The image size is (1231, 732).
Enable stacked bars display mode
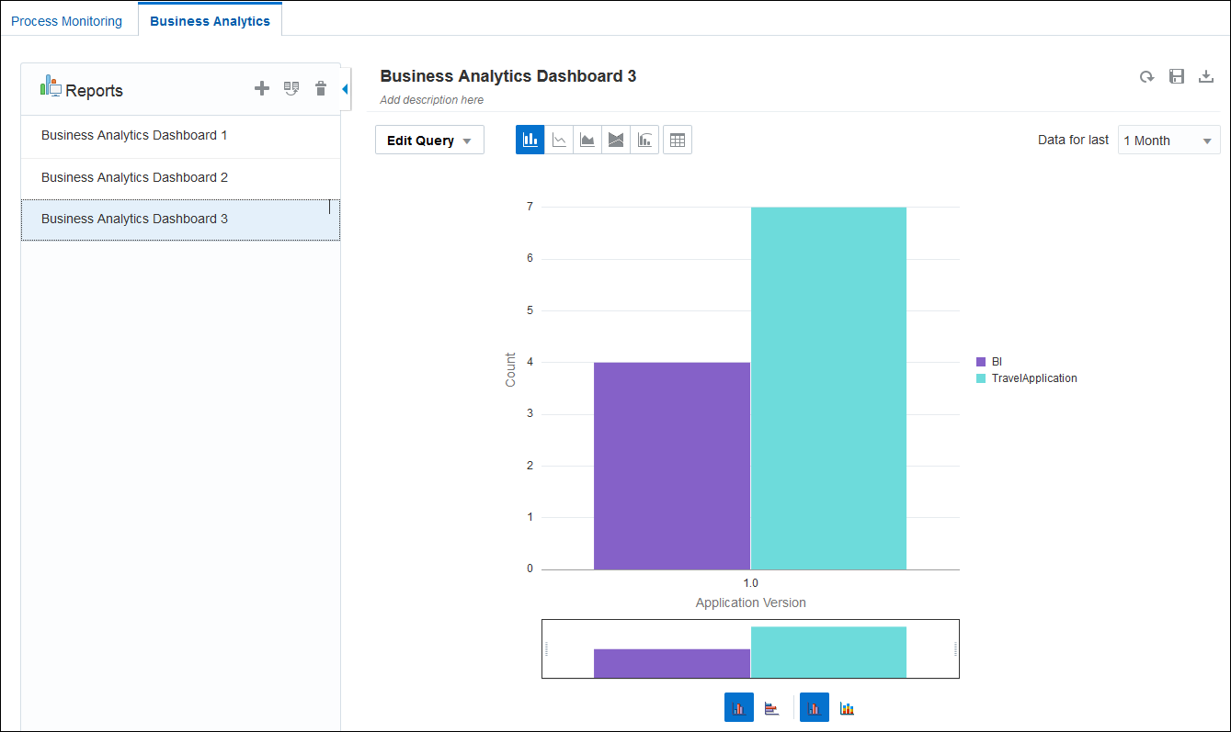(x=847, y=707)
